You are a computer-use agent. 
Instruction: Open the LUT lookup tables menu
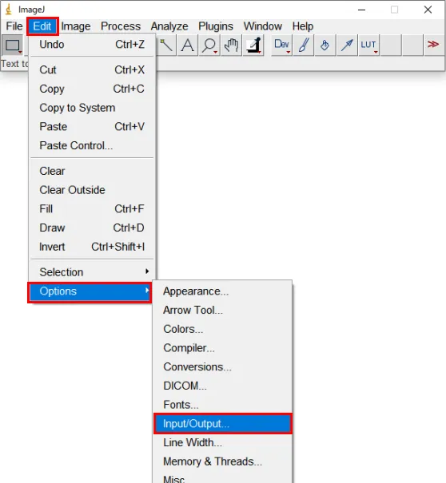(368, 46)
